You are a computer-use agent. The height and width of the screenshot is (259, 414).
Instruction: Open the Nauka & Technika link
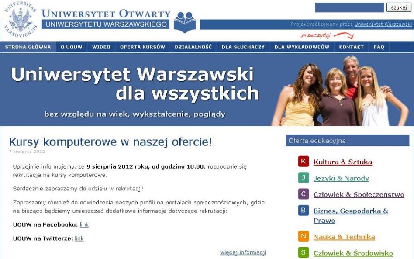click(344, 237)
